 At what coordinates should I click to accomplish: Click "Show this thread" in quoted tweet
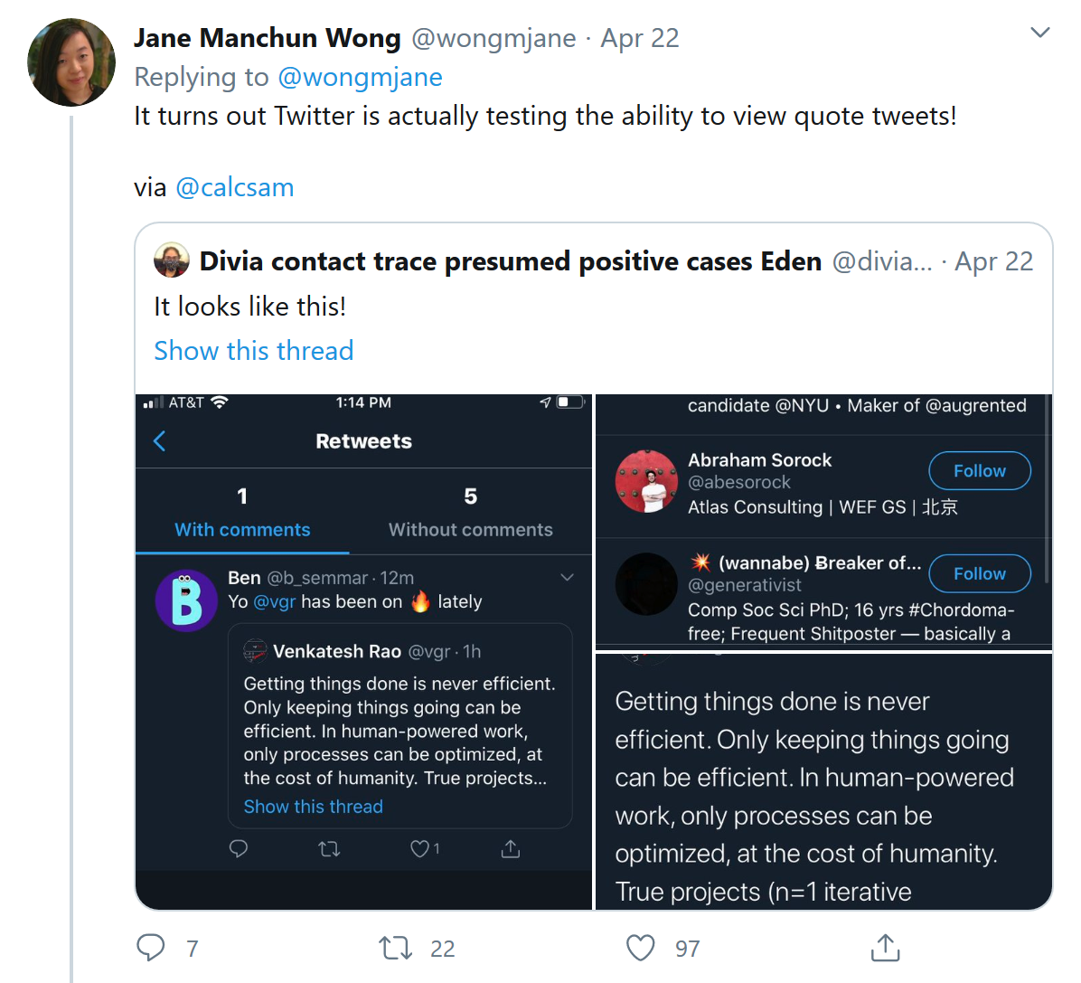coord(253,351)
